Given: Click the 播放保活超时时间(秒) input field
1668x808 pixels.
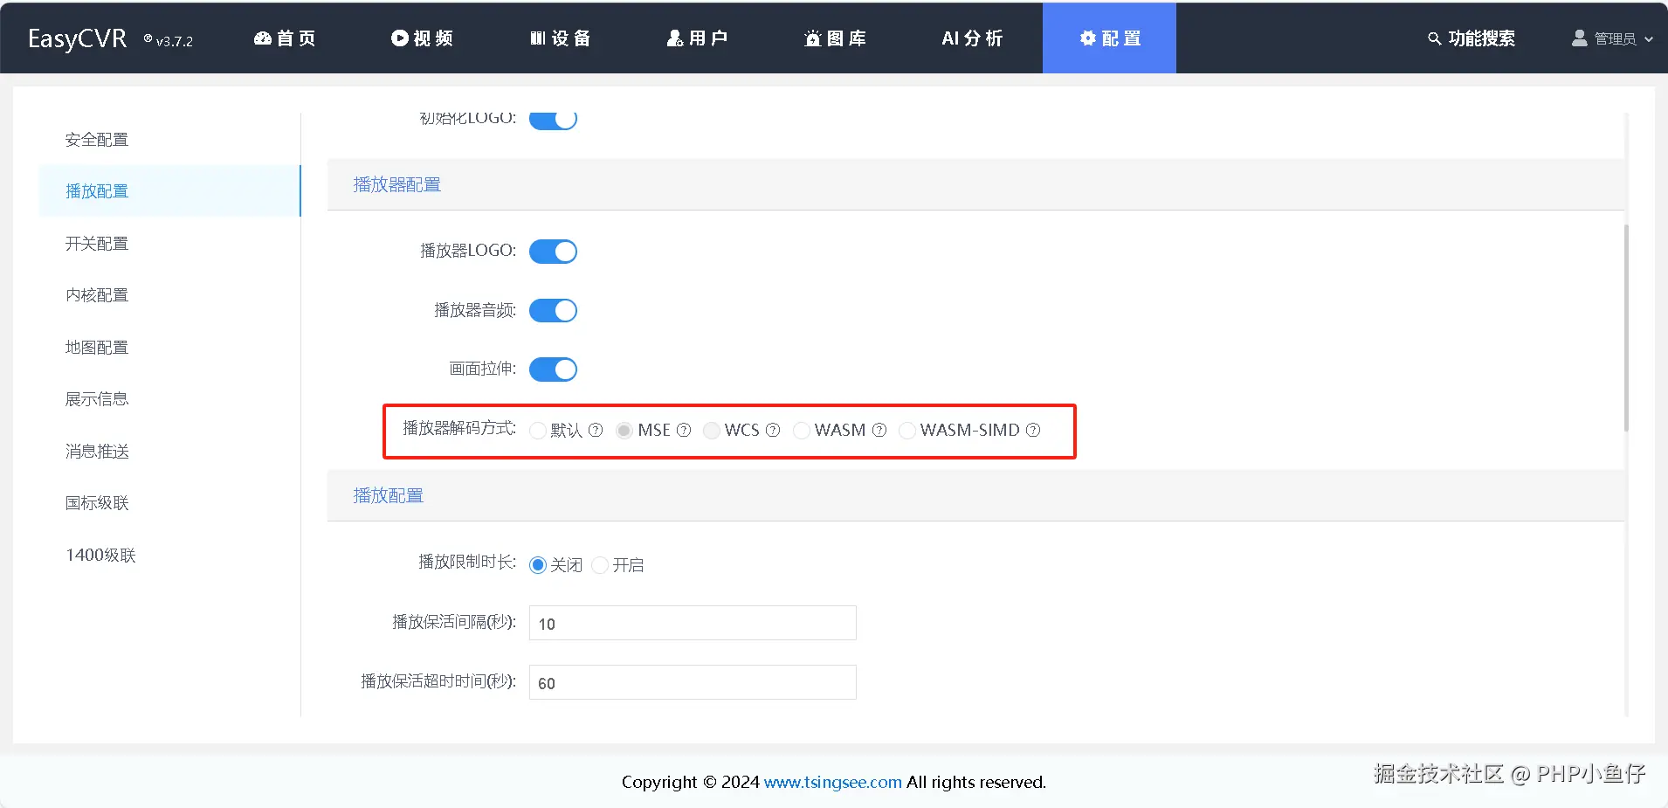Looking at the screenshot, I should point(693,682).
